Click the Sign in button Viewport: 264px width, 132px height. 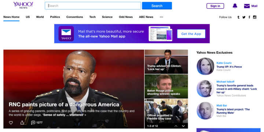(215, 6)
